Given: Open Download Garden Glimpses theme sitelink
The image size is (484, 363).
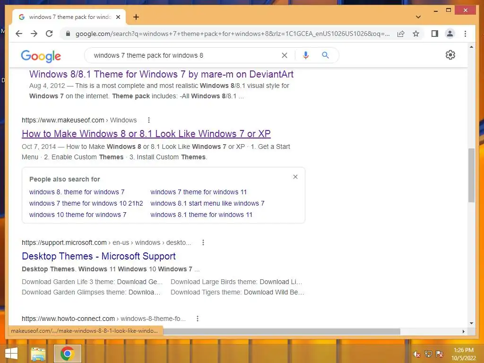Looking at the screenshot, I should tap(91, 292).
